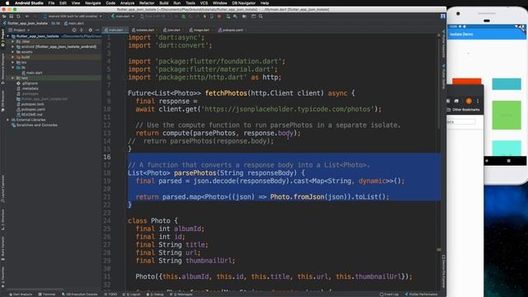Open the Dart Analysis tool window

[21, 295]
